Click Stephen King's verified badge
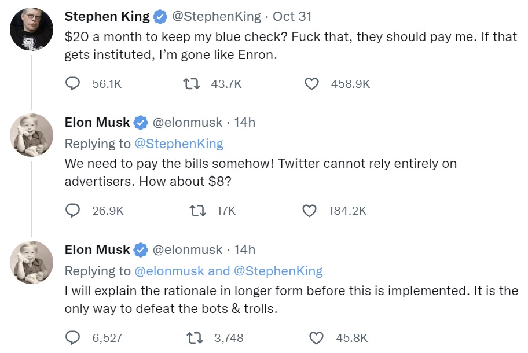This screenshot has height=353, width=528. 160,17
